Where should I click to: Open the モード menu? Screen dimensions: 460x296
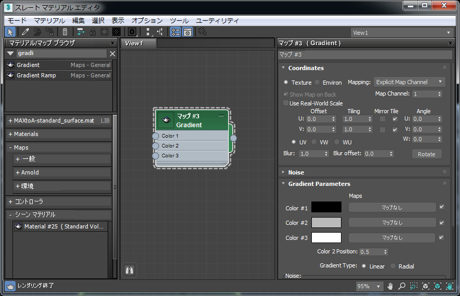pyautogui.click(x=17, y=21)
